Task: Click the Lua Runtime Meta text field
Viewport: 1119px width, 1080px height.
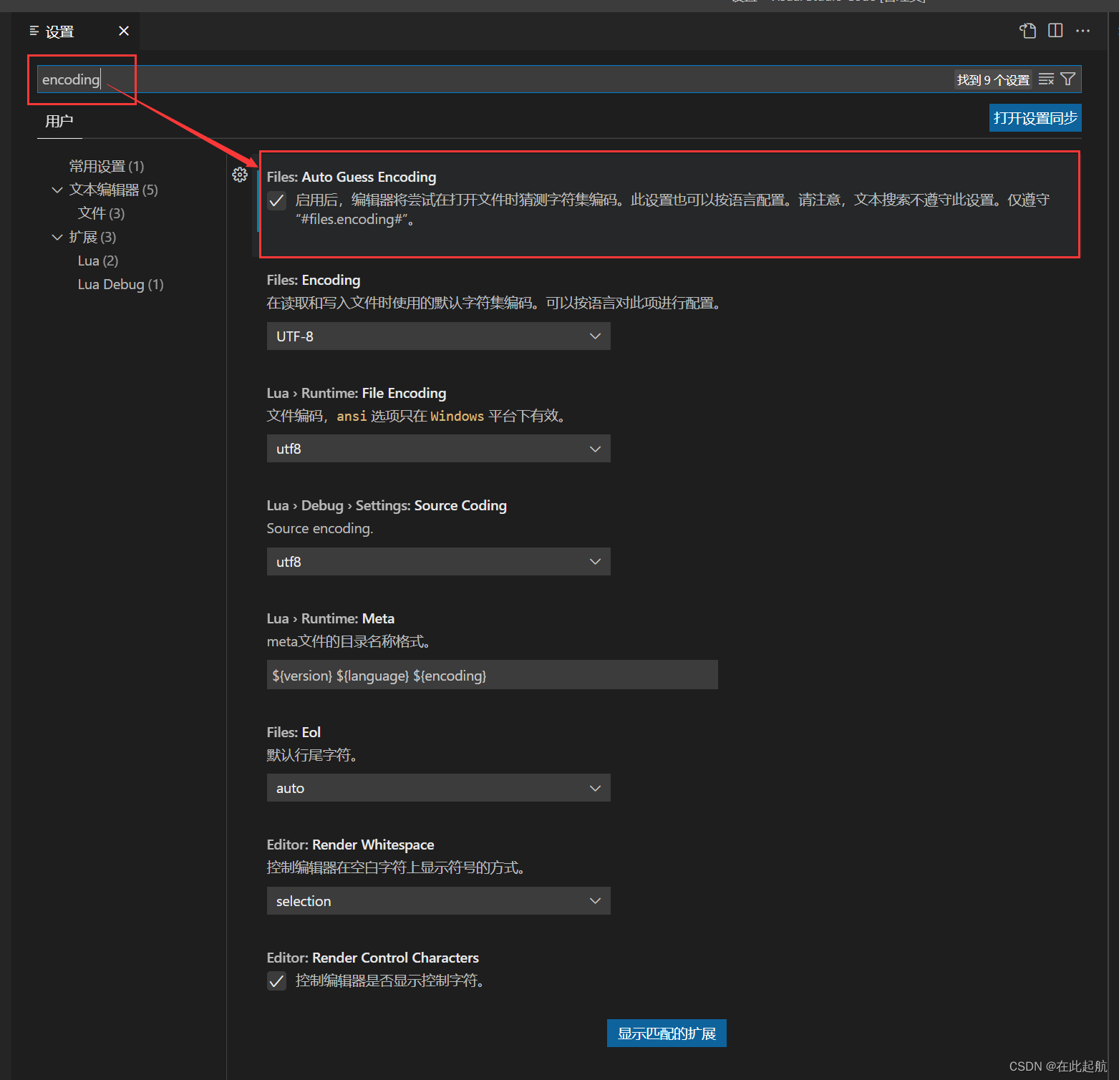Action: pyautogui.click(x=492, y=675)
